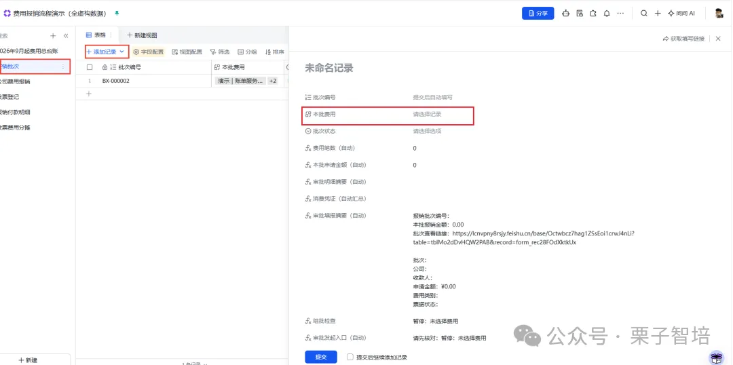The height and width of the screenshot is (365, 733).
Task: Expand the dropdown arrow next to 添加记录
Action: tap(122, 52)
